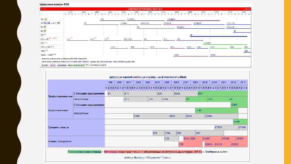Open the D50 camera link
Screen dimensions: 291x164
pyautogui.click(x=167, y=138)
